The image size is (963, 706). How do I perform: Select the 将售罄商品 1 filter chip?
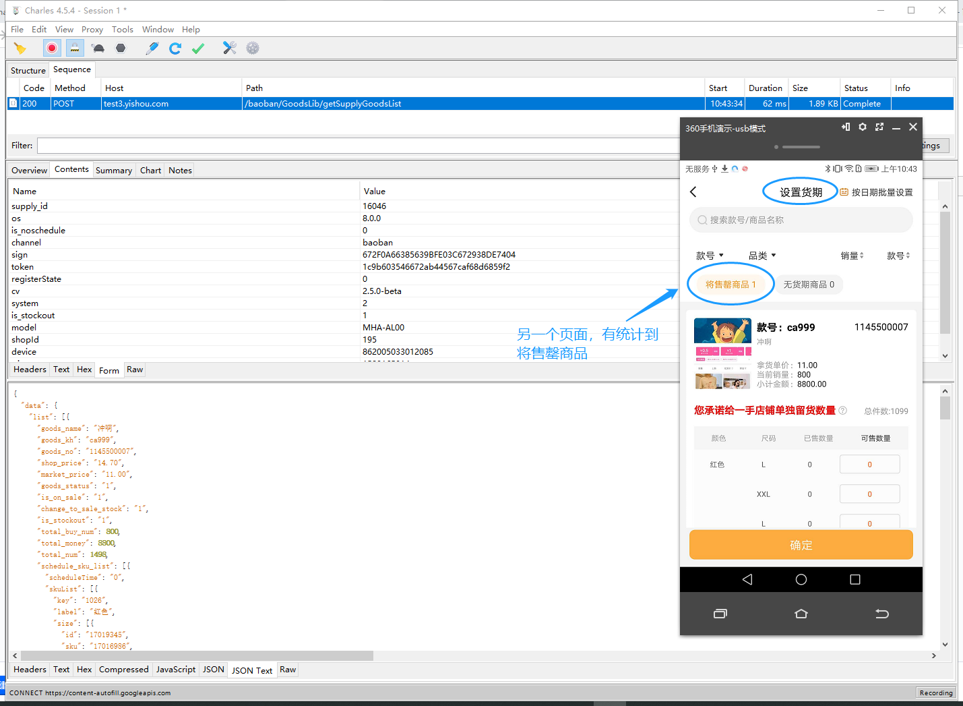click(731, 285)
